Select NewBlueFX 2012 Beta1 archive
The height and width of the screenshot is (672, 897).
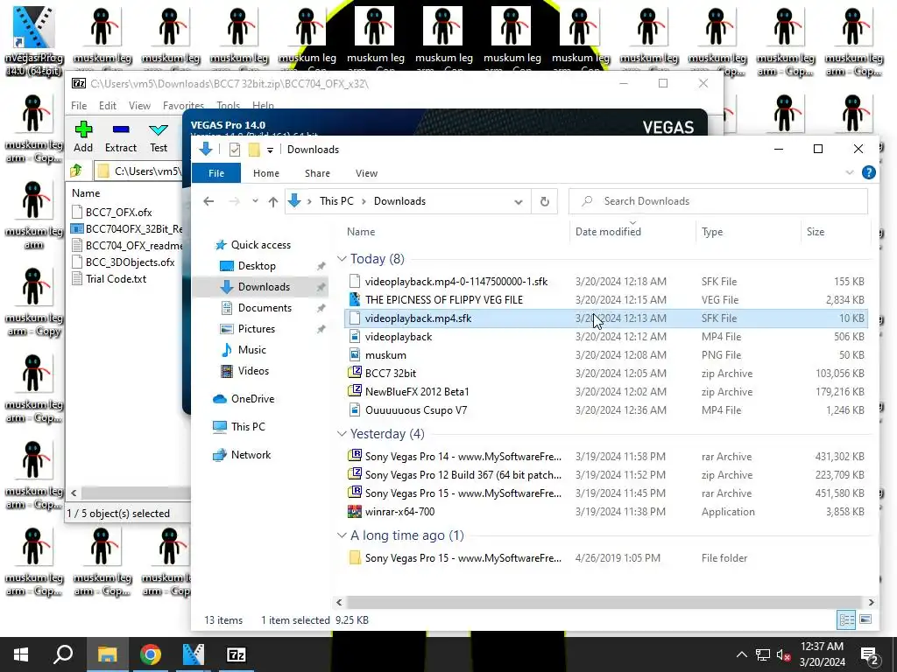606,391
